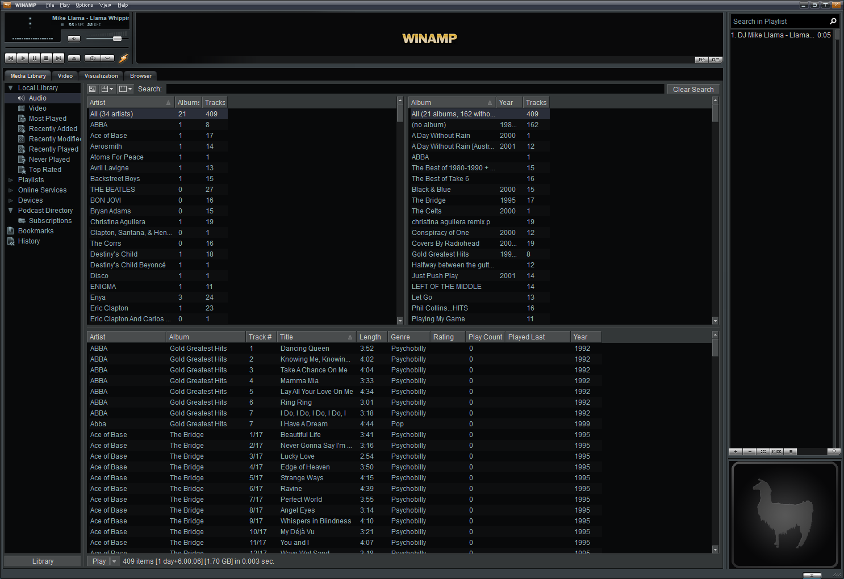The height and width of the screenshot is (579, 844).
Task: Open the Play button dropdown arrow
Action: point(114,561)
